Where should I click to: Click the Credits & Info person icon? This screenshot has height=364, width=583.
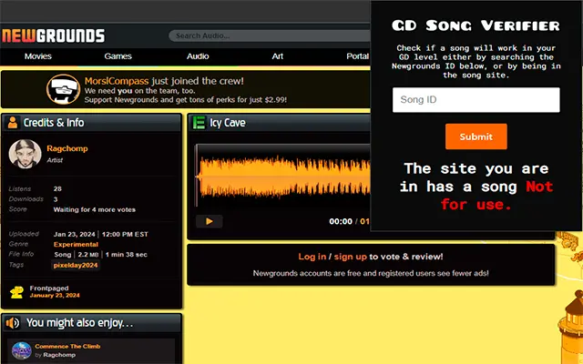pos(13,123)
